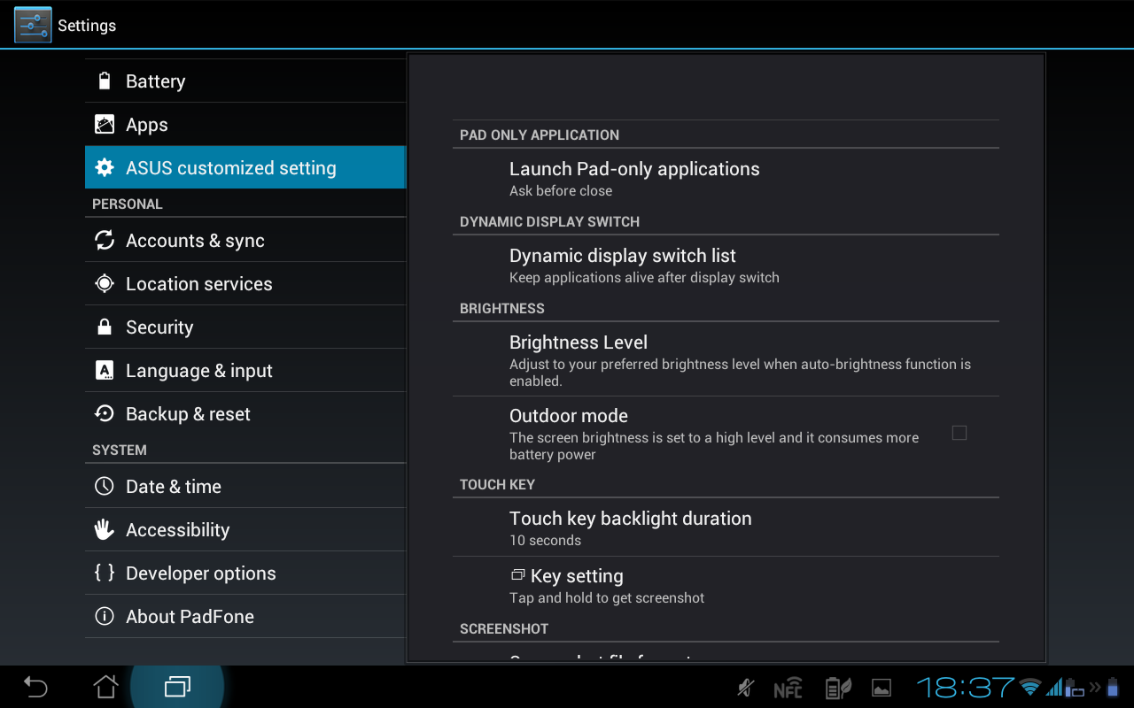Tap the PERSONAL section header

(128, 204)
